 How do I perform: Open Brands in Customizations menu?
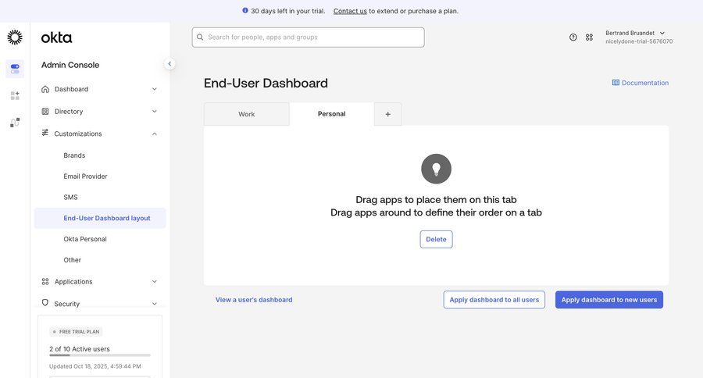tap(74, 155)
